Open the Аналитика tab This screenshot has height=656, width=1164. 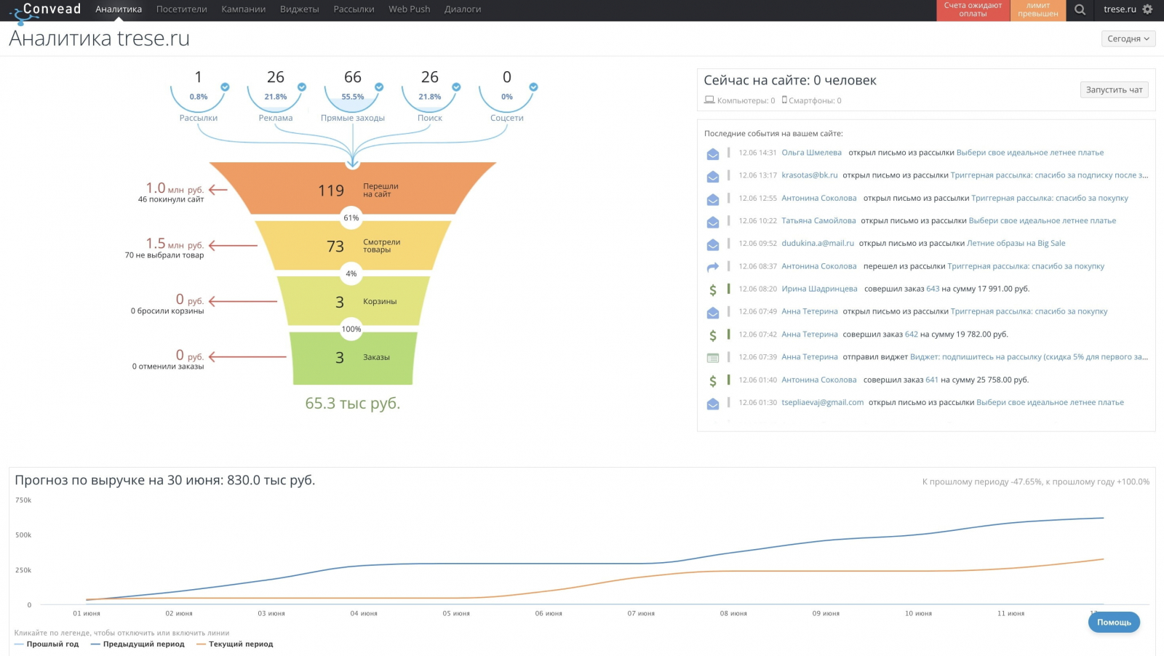(119, 9)
